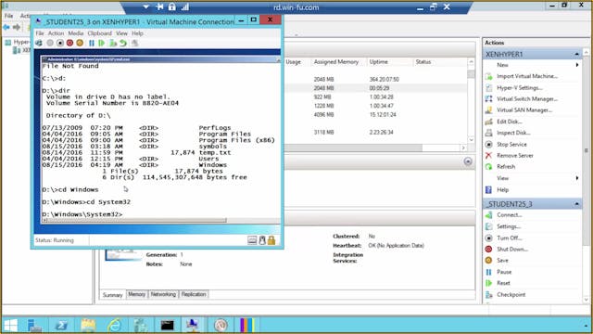The image size is (593, 334).
Task: Click Turn Off under _STUDENT25_3 actions
Action: coord(509,238)
